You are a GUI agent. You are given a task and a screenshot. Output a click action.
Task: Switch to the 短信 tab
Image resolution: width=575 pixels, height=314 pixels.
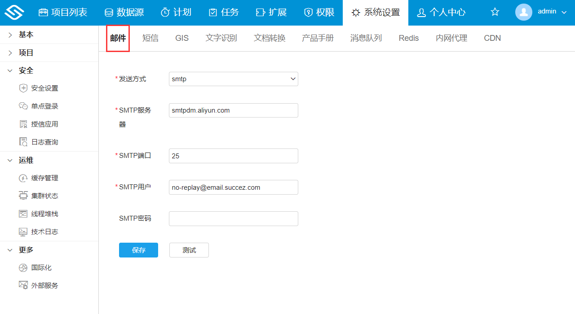coord(150,38)
